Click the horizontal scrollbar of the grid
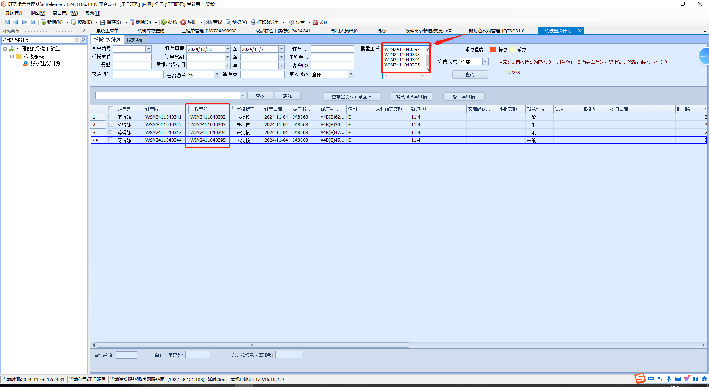 point(253,345)
